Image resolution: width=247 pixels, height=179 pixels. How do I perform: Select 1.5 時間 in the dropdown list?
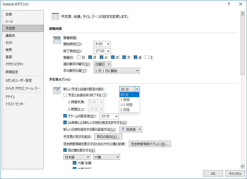pyautogui.click(x=129, y=105)
